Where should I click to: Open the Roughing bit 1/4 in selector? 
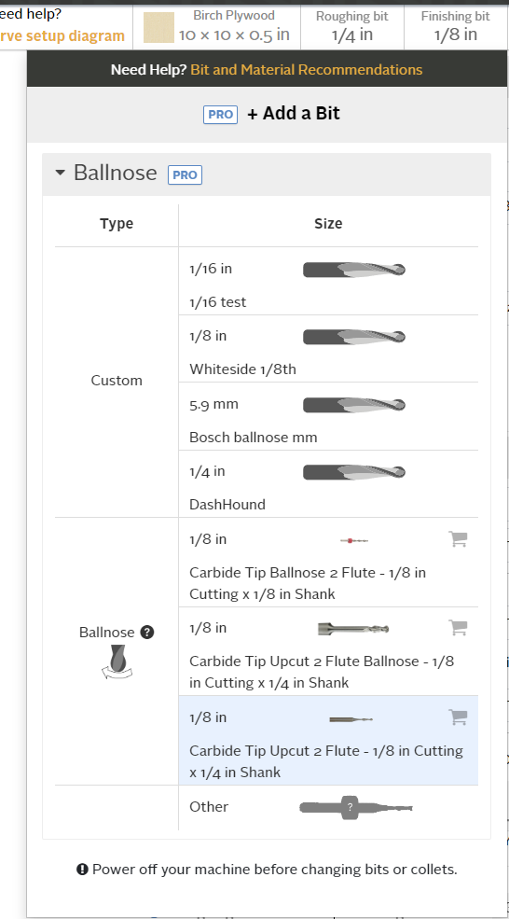click(x=352, y=27)
